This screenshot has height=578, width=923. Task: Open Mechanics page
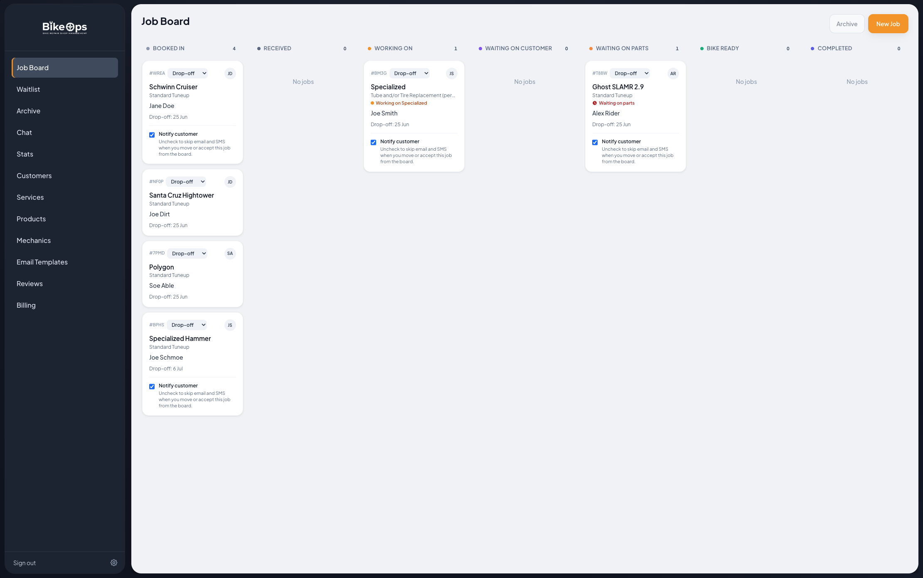[65, 240]
